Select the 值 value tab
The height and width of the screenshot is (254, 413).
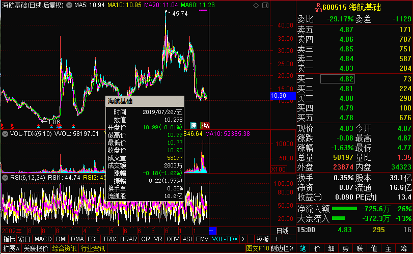click(x=374, y=248)
